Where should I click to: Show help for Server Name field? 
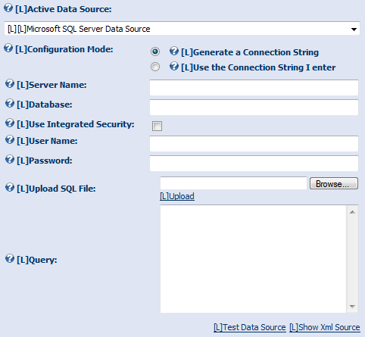(x=10, y=84)
